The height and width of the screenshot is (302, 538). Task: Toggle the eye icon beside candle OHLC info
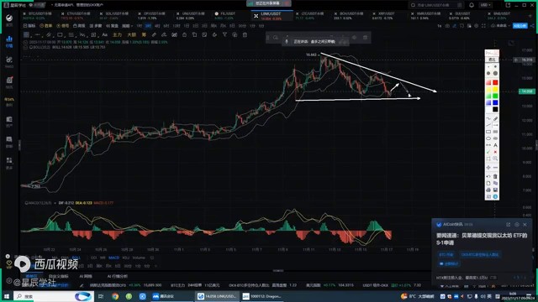tap(26, 42)
